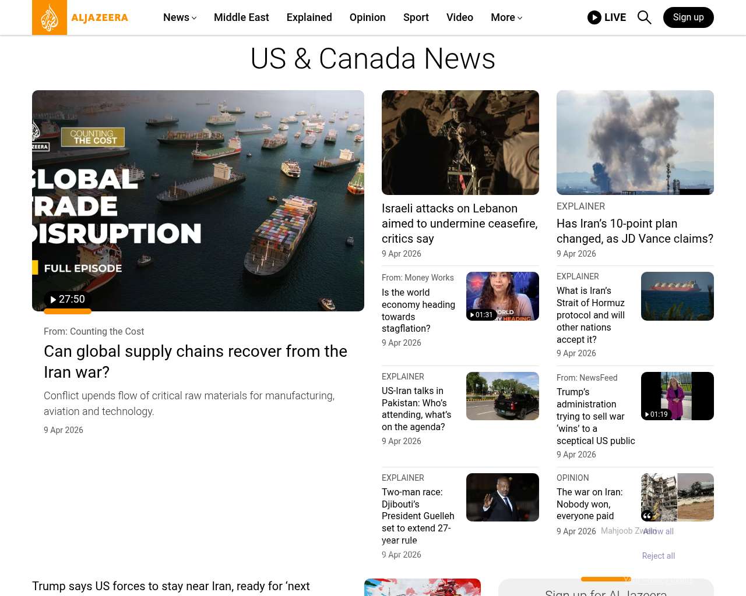Open the Sport menu item

click(416, 17)
